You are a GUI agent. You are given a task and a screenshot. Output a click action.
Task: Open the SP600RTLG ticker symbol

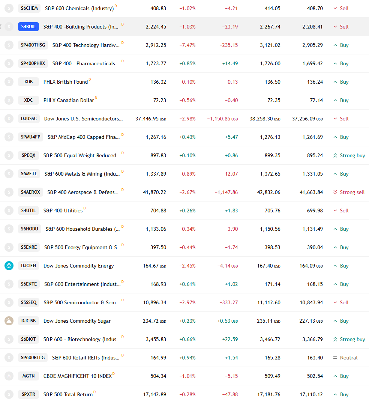(x=33, y=358)
